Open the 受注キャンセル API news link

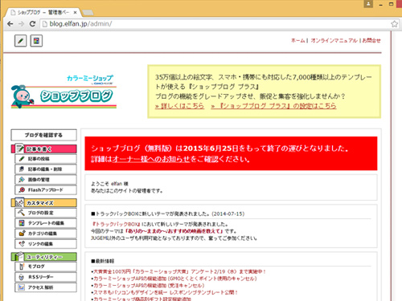[x=149, y=286]
